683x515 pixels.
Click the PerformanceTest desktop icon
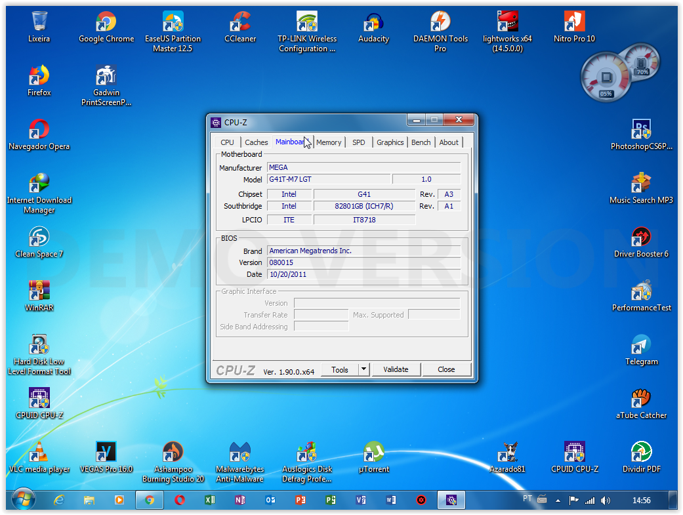pyautogui.click(x=641, y=297)
